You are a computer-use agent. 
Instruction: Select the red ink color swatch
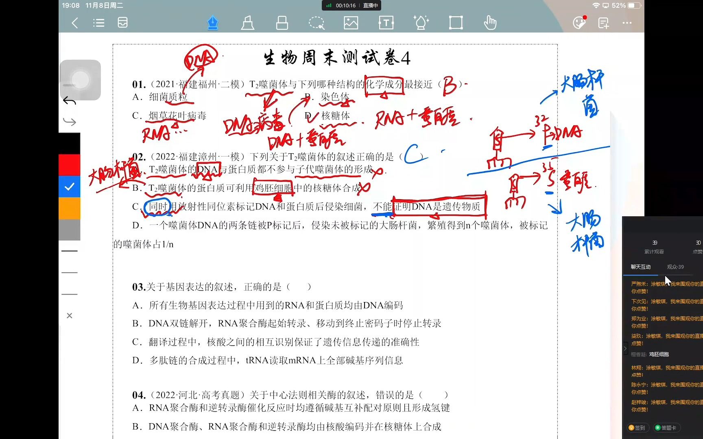tap(69, 165)
